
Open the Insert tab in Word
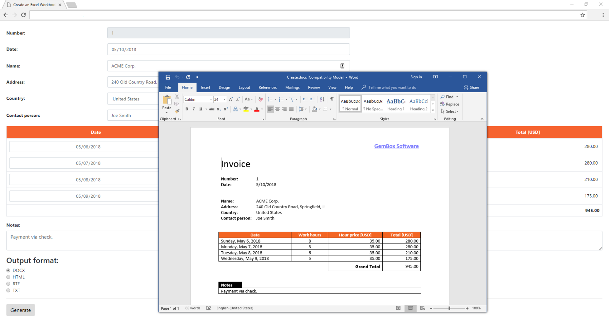coord(206,87)
